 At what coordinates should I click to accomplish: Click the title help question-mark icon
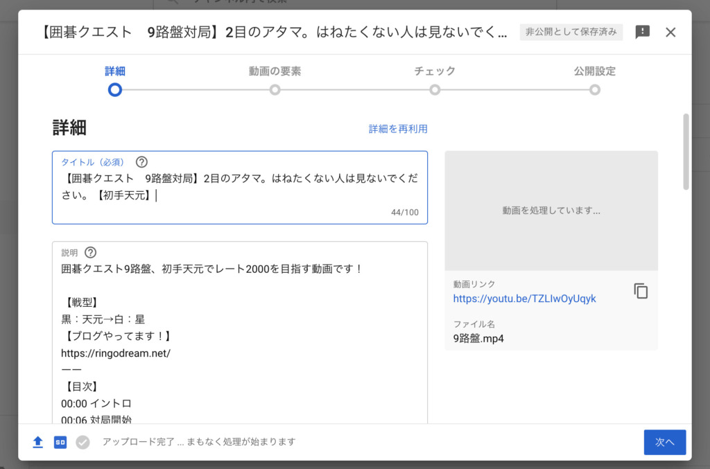141,162
